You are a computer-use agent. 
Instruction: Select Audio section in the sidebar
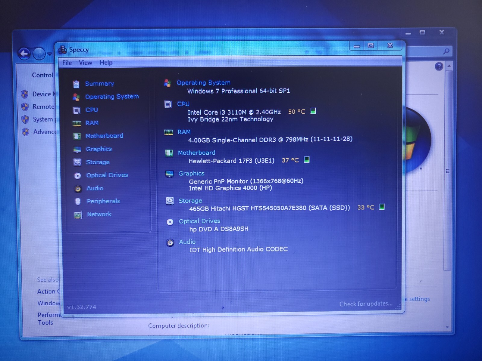95,188
